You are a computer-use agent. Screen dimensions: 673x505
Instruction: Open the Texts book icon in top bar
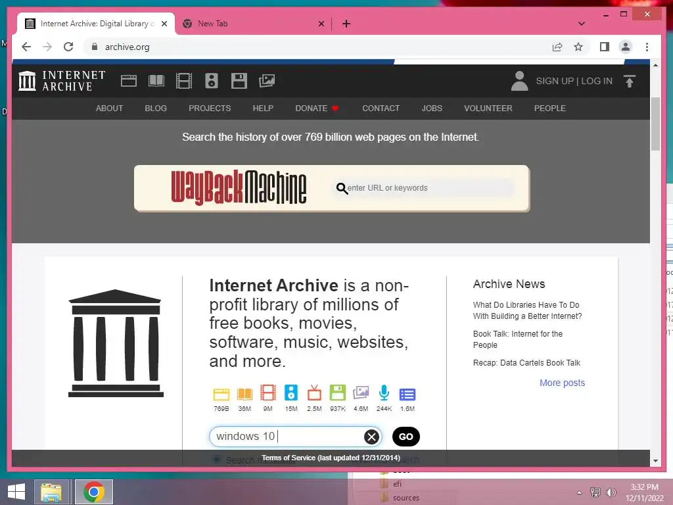pos(156,81)
